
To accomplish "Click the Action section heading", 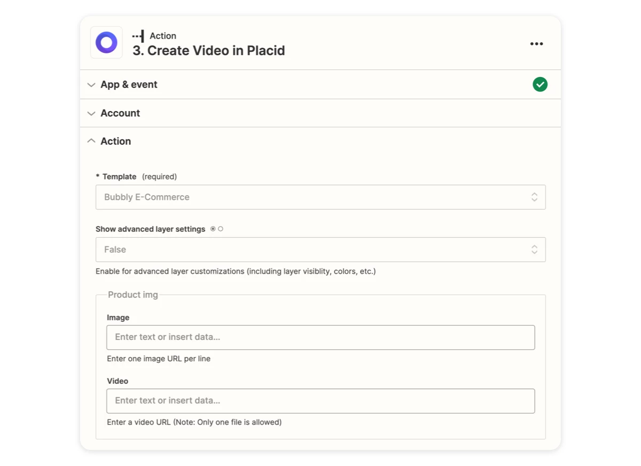I will click(x=115, y=141).
